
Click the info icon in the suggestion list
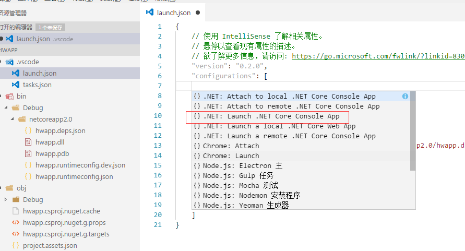[x=405, y=96]
